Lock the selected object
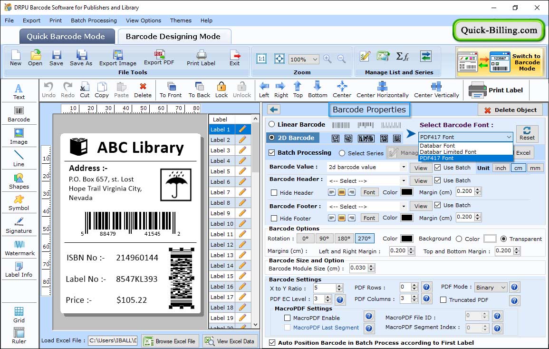This screenshot has width=549, height=349. [x=222, y=90]
